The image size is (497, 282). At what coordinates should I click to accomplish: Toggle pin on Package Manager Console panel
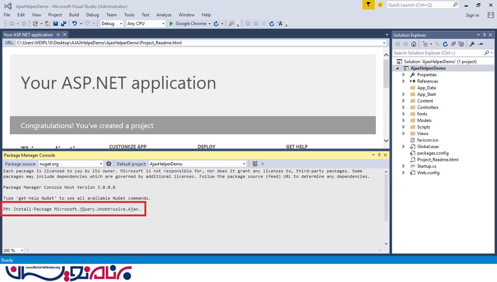click(379, 155)
